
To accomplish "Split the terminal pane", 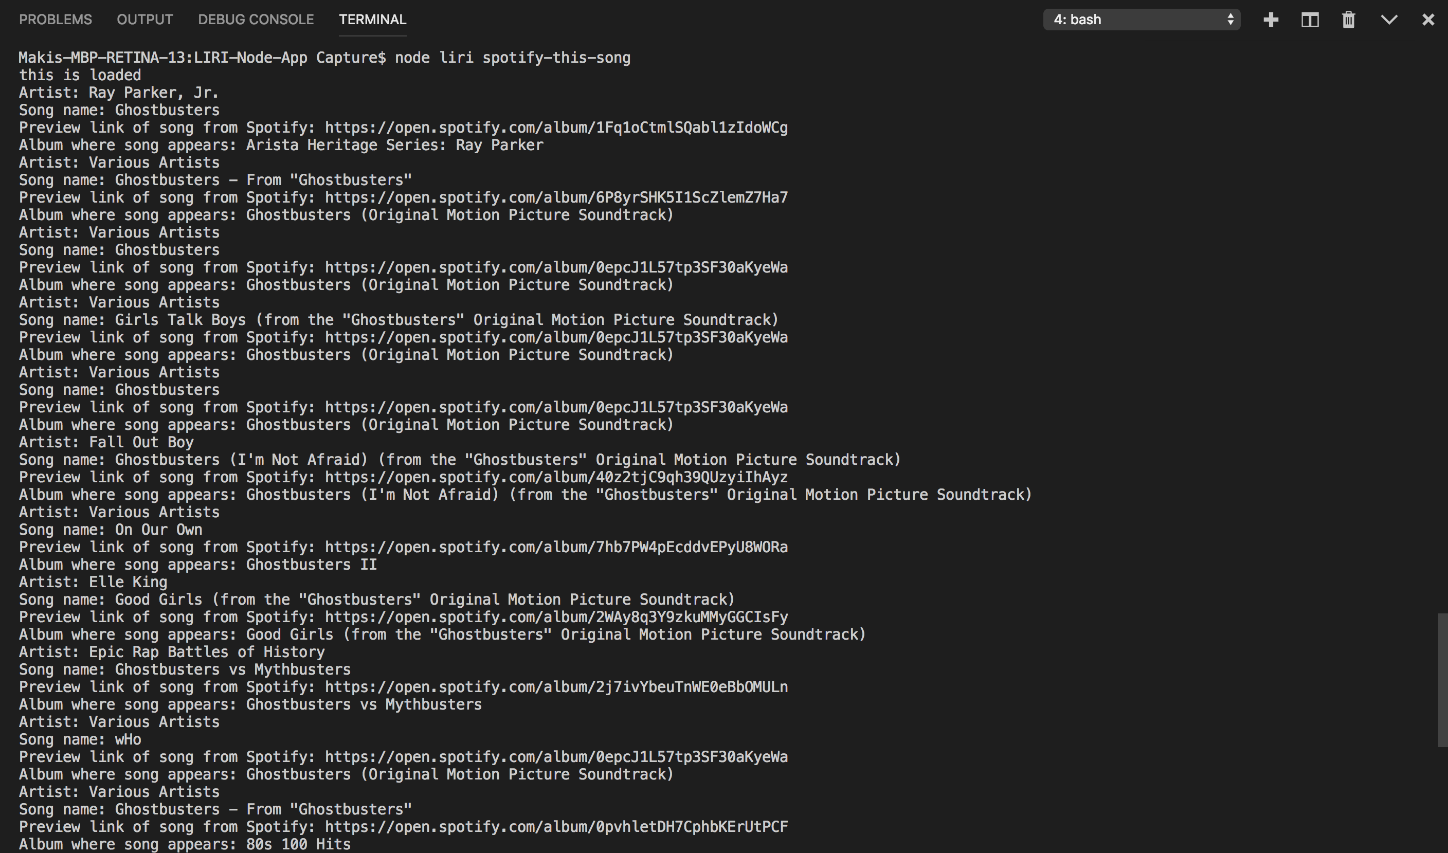I will [x=1310, y=20].
